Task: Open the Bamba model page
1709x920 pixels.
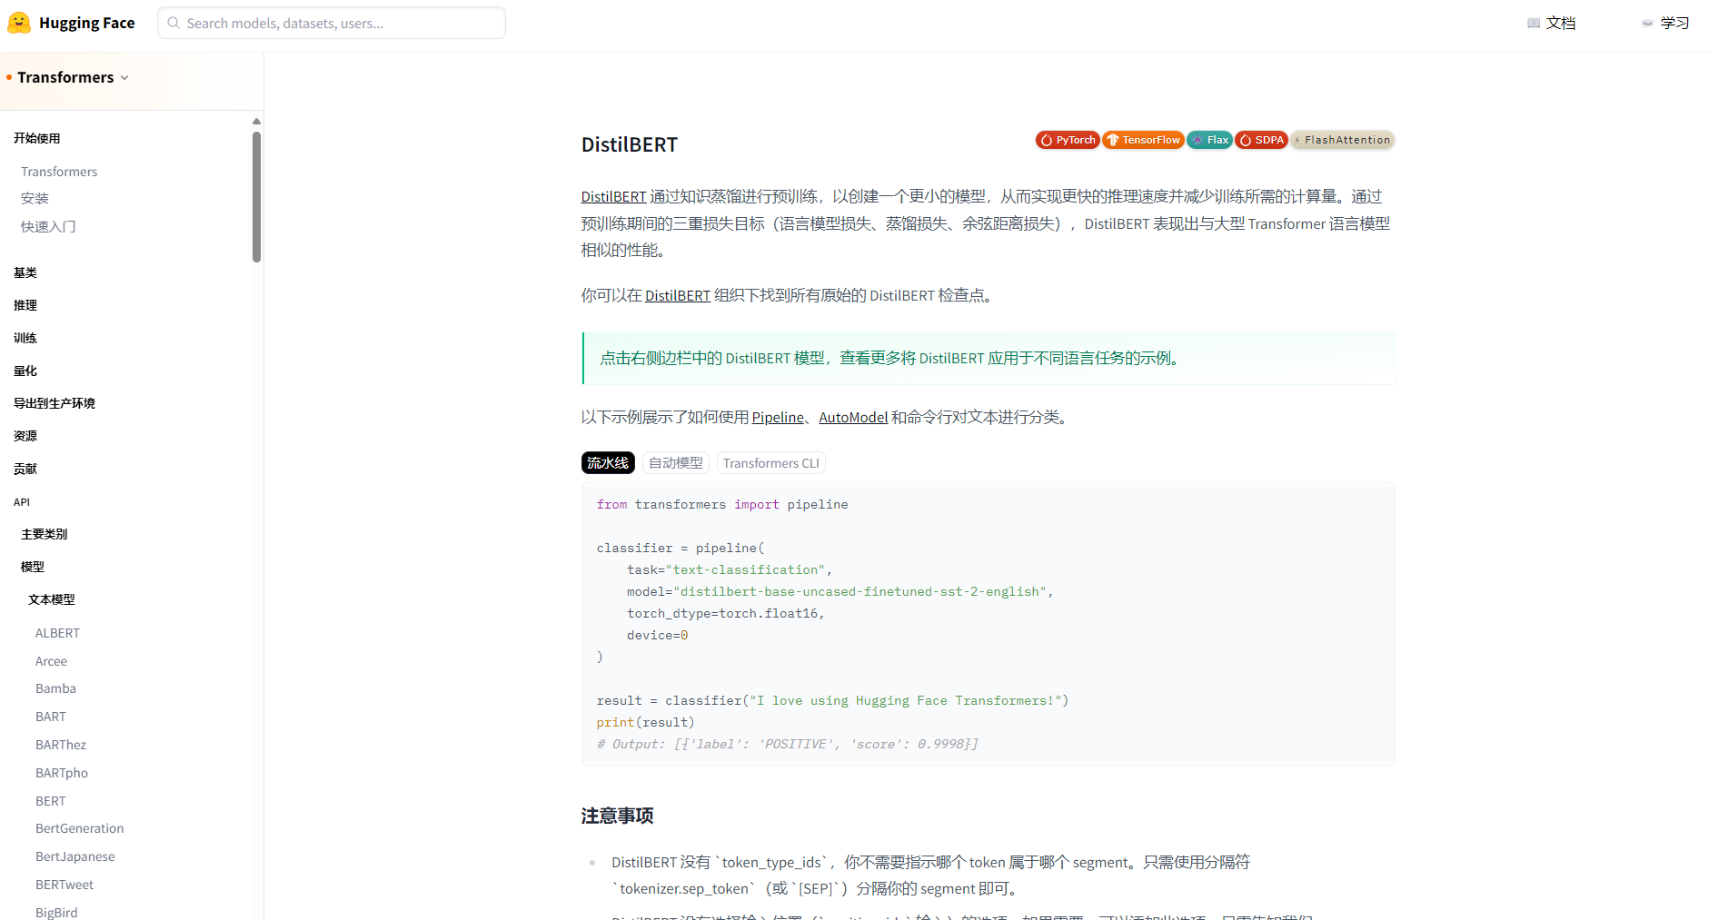Action: (x=55, y=688)
